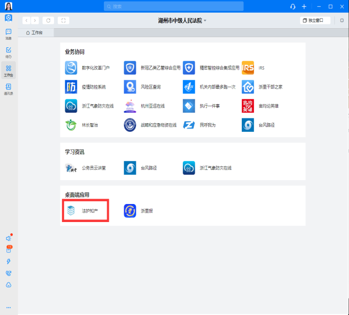Open 疫情防控系统 app
The image size is (349, 315).
tap(85, 87)
